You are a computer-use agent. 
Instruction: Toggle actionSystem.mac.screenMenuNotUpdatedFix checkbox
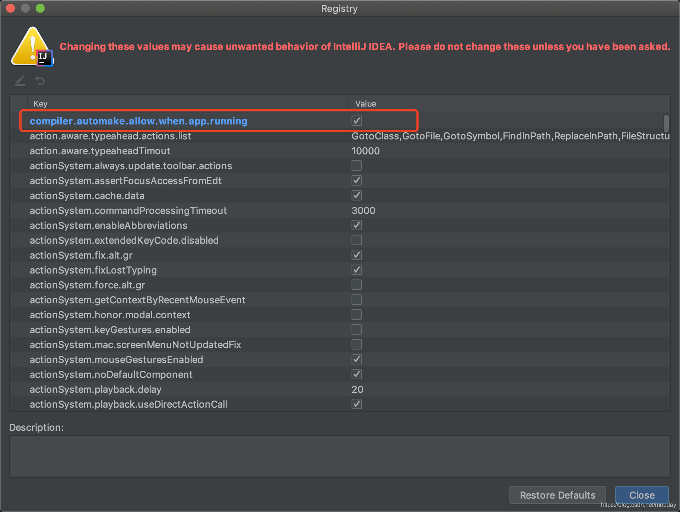click(x=357, y=344)
